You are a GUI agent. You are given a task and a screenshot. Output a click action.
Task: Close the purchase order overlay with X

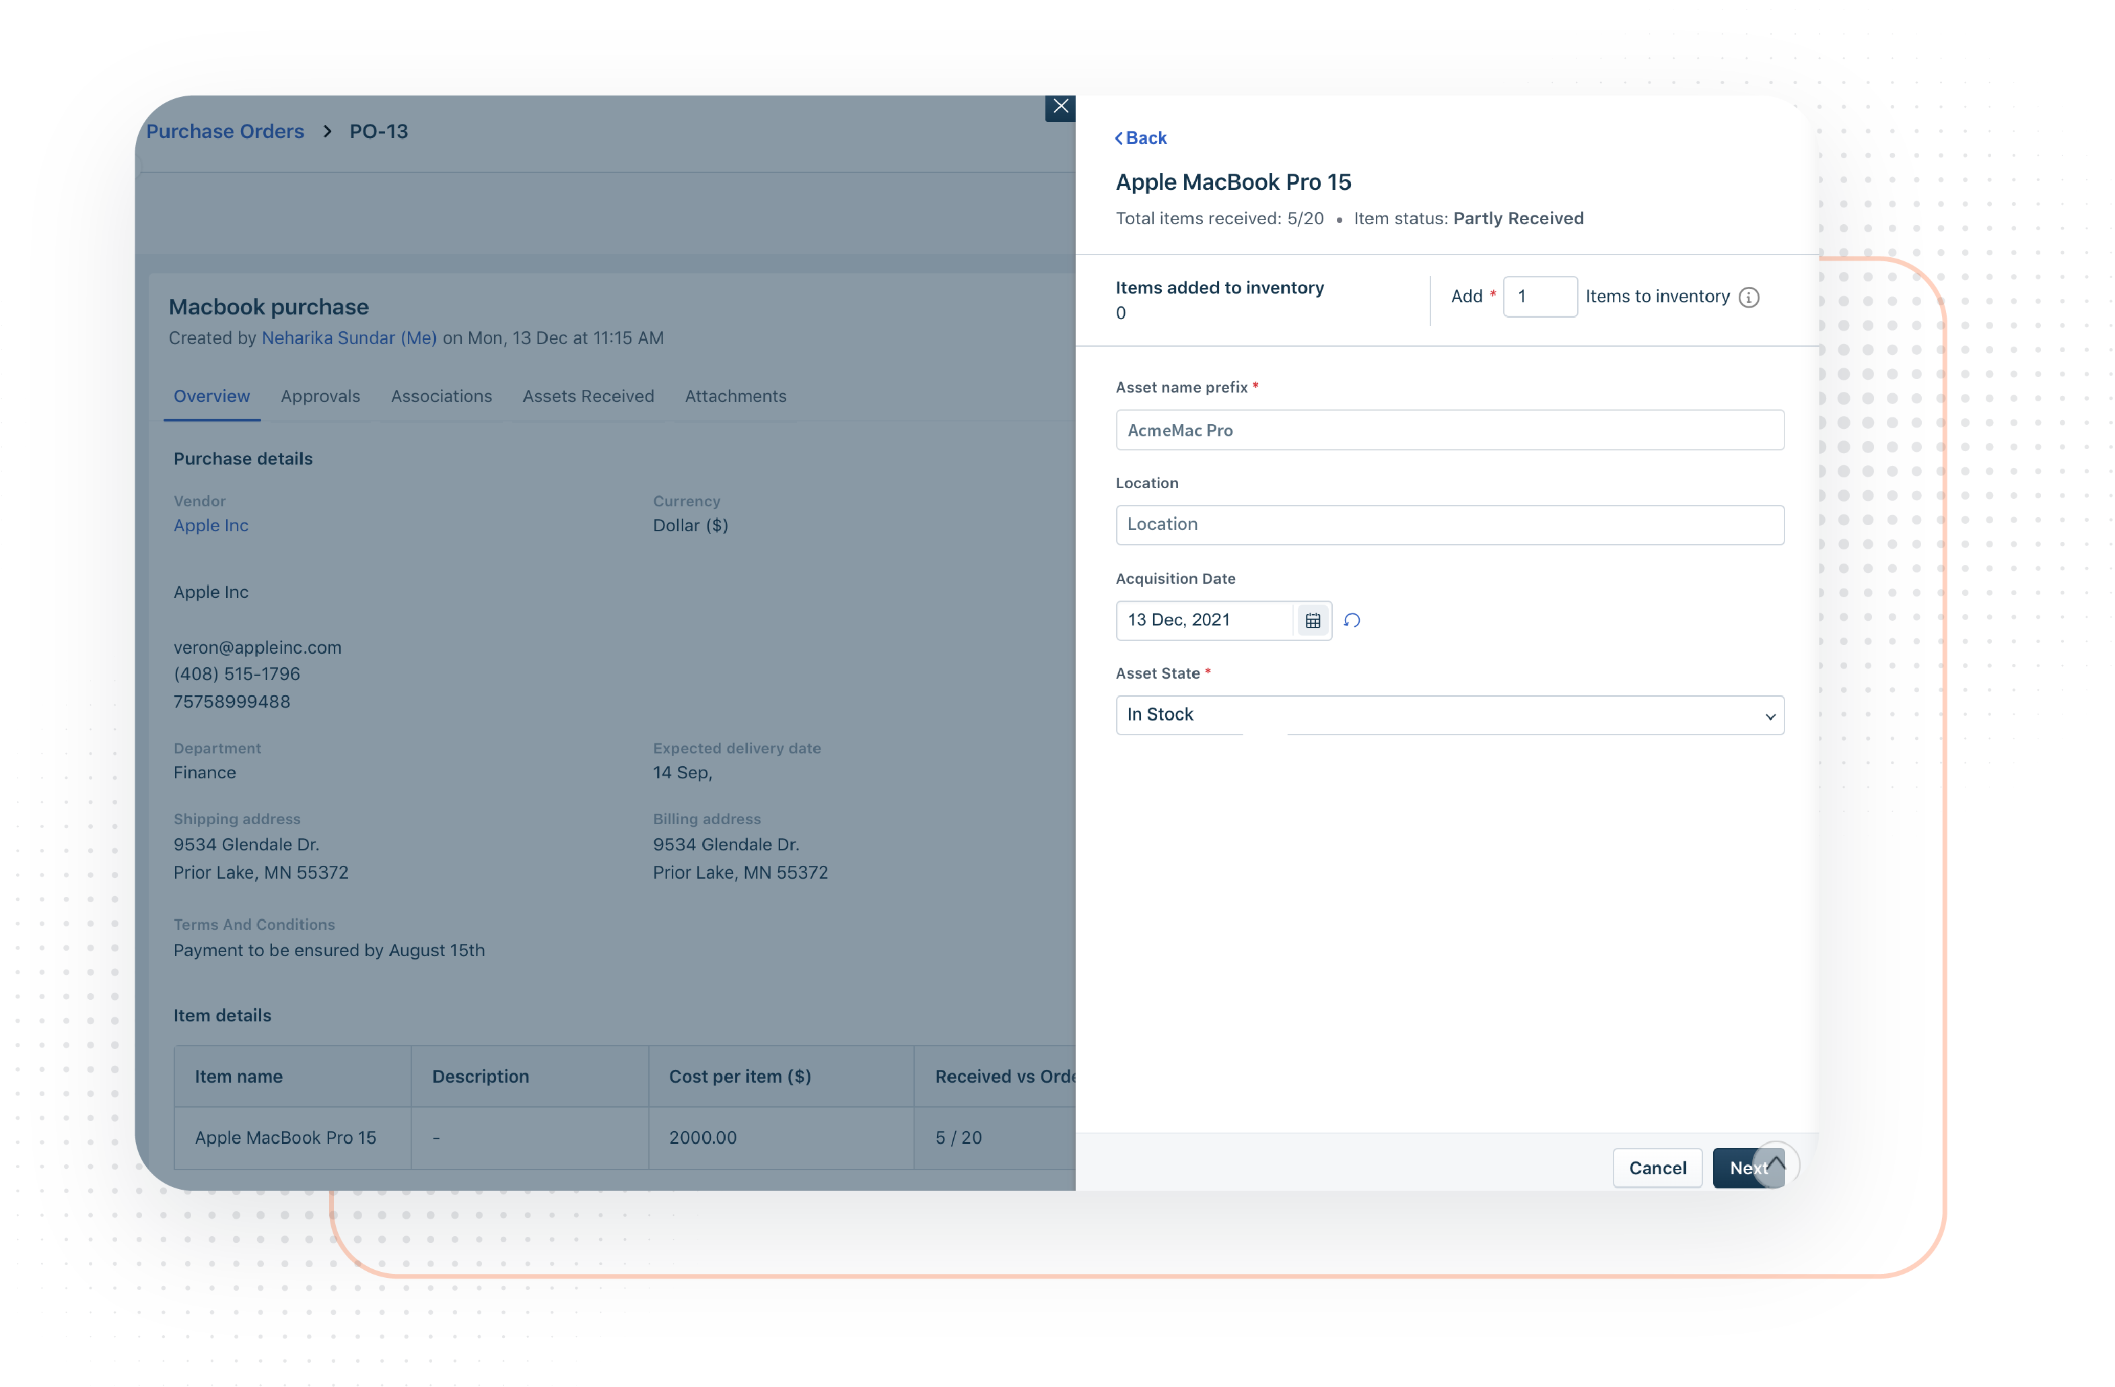1060,106
